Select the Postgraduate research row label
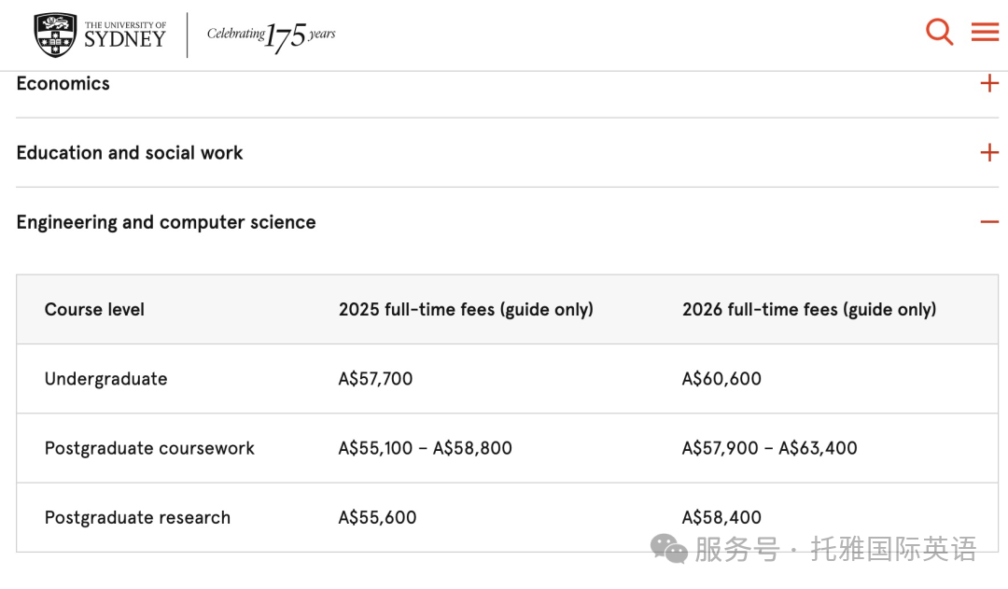The image size is (1008, 589). pyautogui.click(x=137, y=518)
